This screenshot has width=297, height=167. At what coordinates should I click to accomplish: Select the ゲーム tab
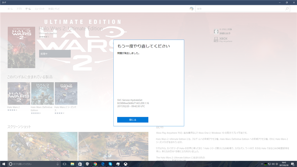click(x=28, y=9)
